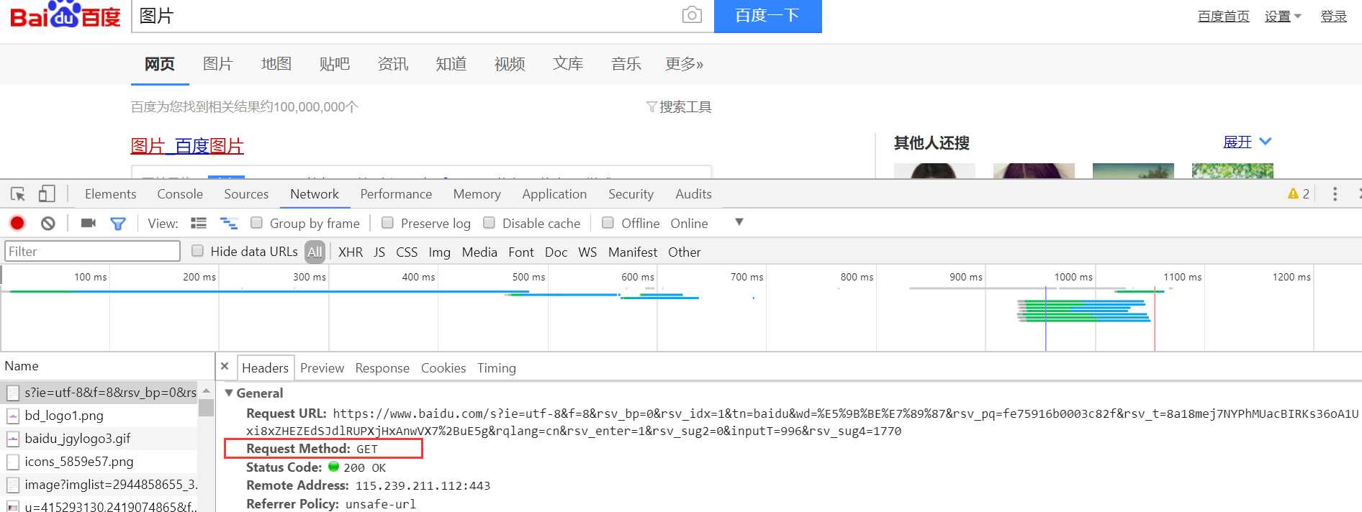Collapse the General section triangle

pos(229,393)
